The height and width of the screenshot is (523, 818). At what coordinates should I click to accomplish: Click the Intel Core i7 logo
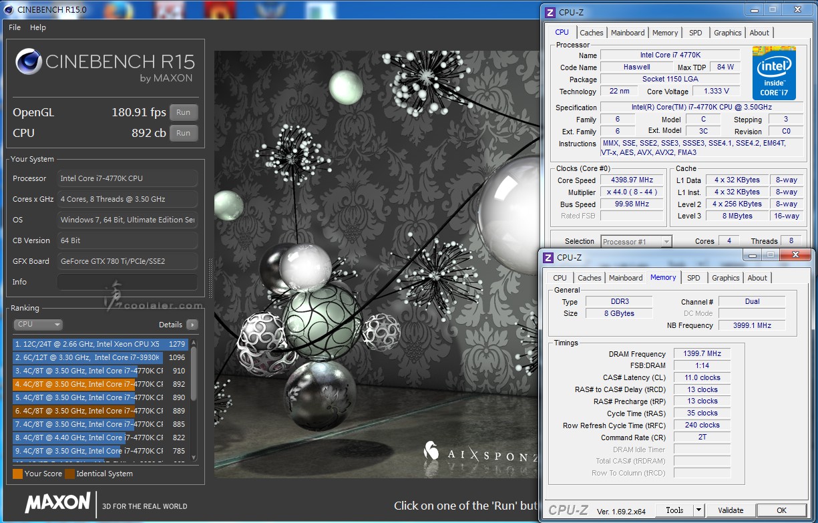774,73
